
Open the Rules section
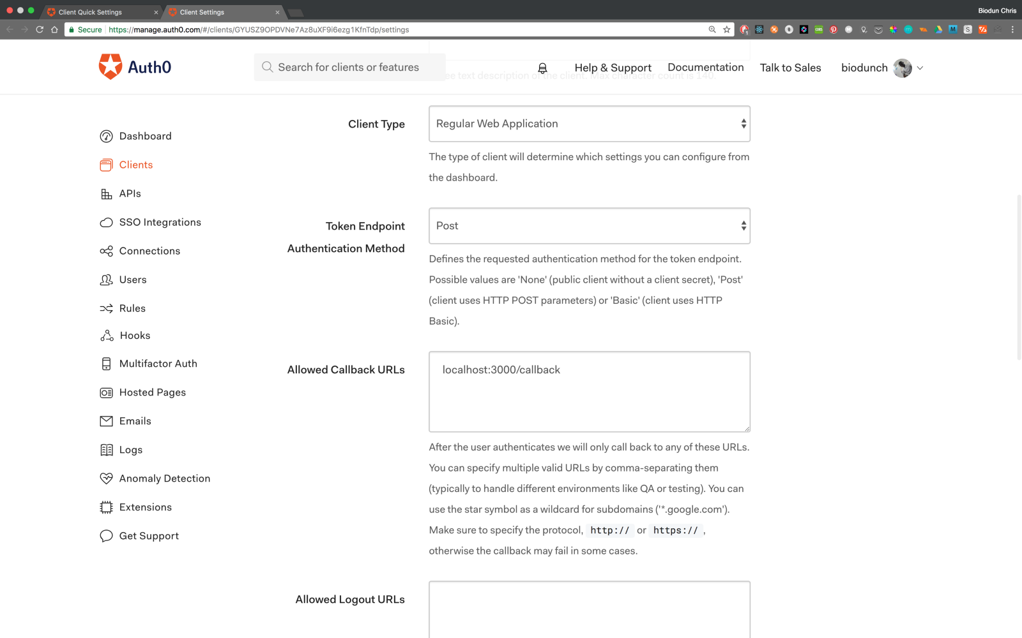pos(123,308)
